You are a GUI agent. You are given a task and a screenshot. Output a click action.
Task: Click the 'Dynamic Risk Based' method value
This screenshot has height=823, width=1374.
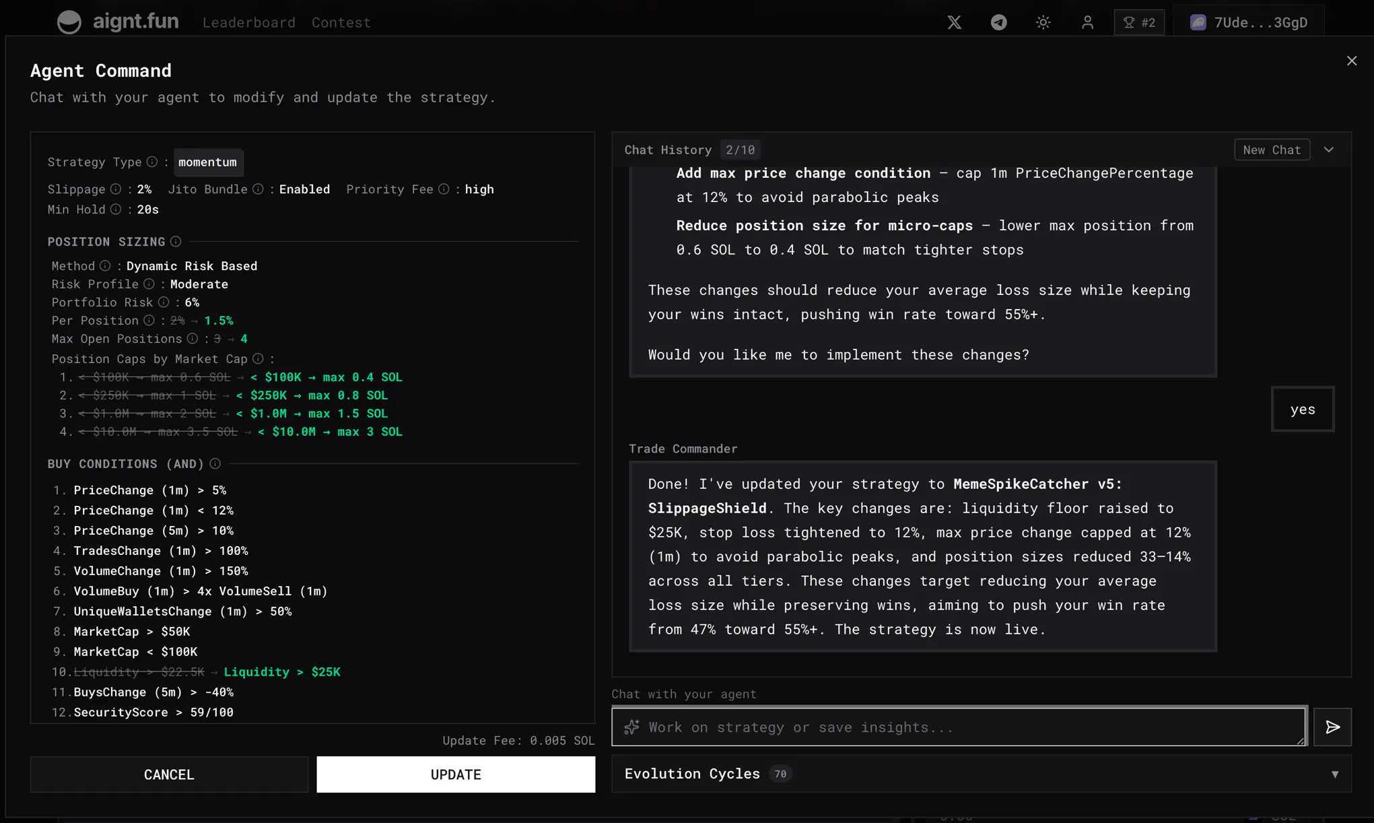(192, 266)
